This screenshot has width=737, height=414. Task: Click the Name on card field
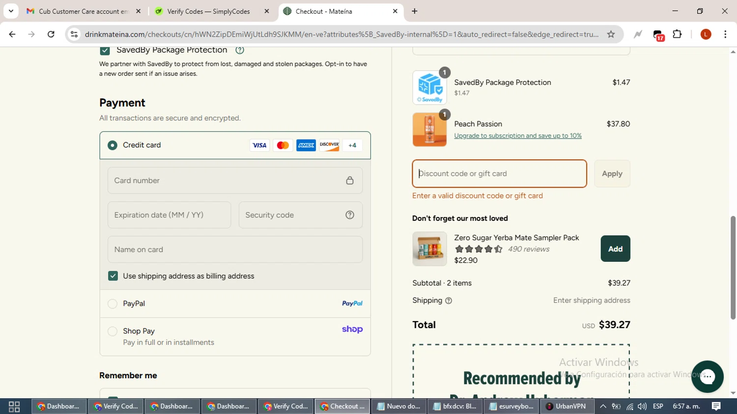[x=235, y=249]
